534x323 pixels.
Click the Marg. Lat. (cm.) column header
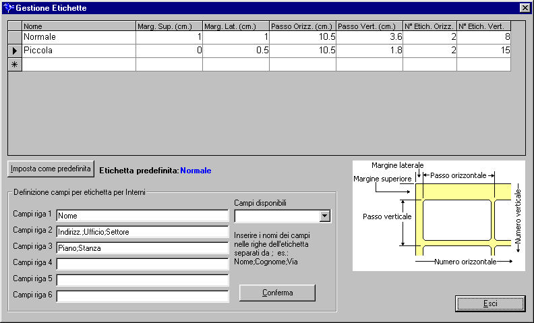pyautogui.click(x=236, y=26)
